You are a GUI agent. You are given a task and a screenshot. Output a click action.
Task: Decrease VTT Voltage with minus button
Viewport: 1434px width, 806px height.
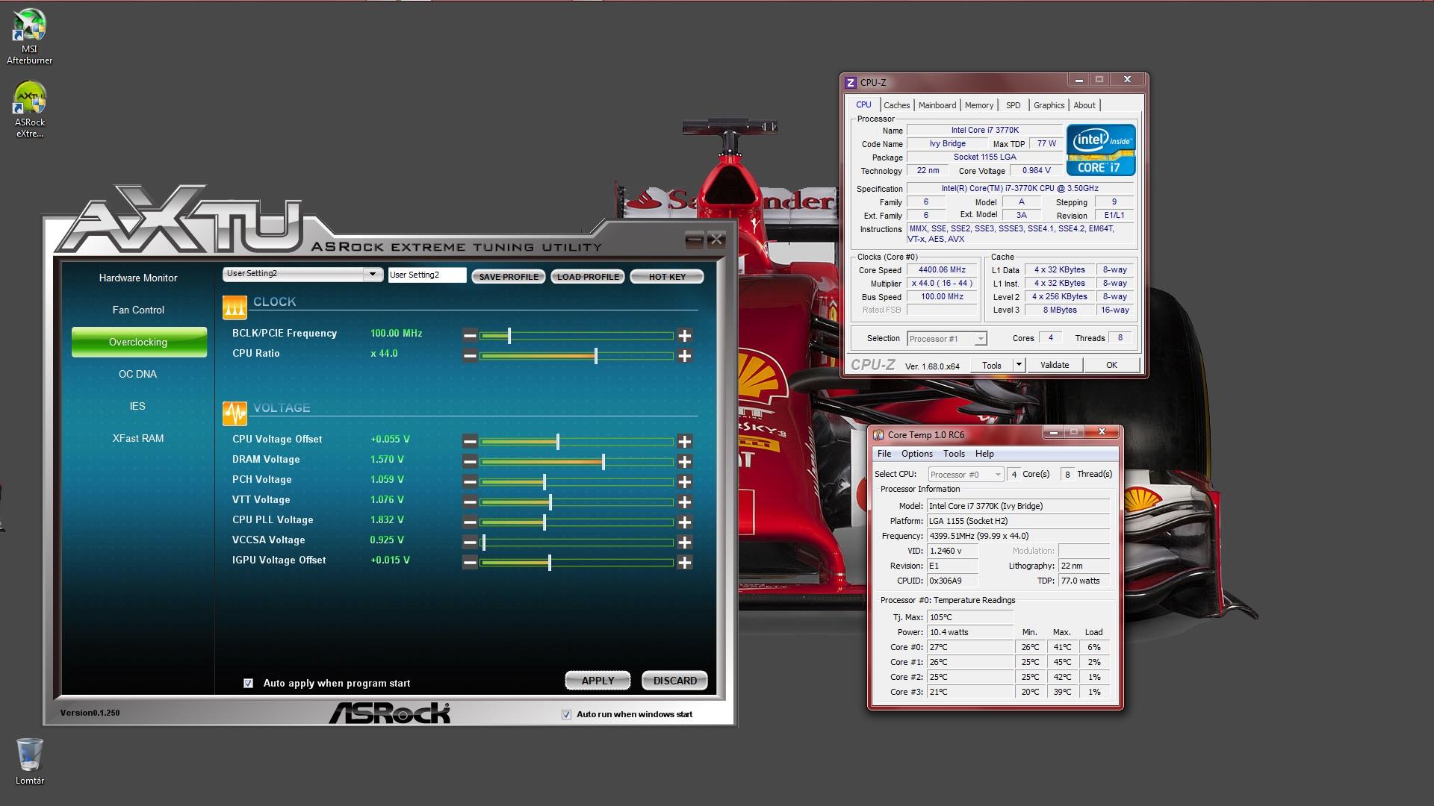click(470, 502)
